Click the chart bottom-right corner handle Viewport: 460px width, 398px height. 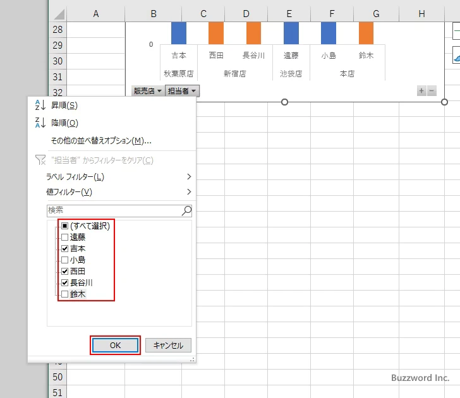click(x=444, y=102)
